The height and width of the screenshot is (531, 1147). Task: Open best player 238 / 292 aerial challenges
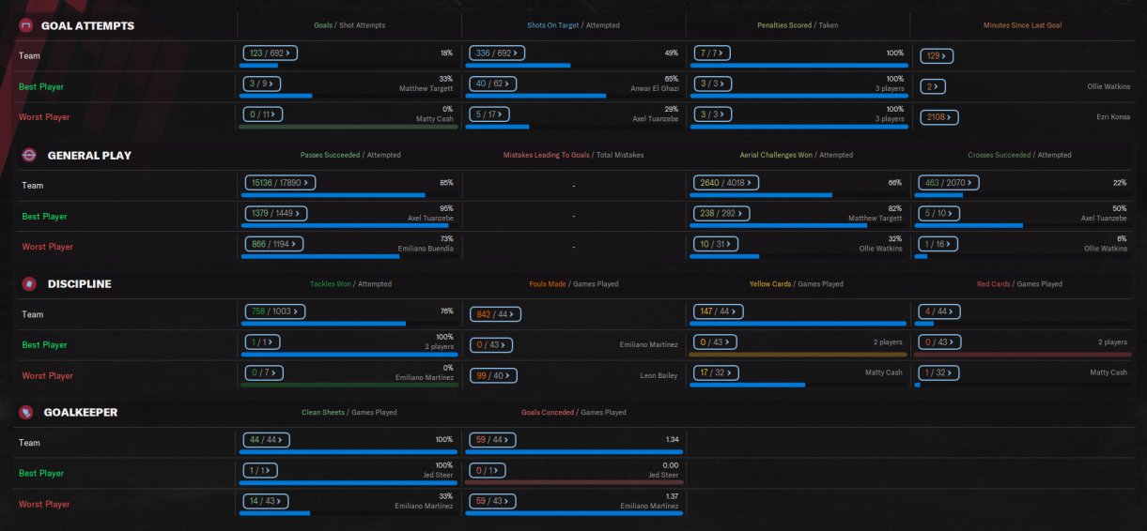721,213
